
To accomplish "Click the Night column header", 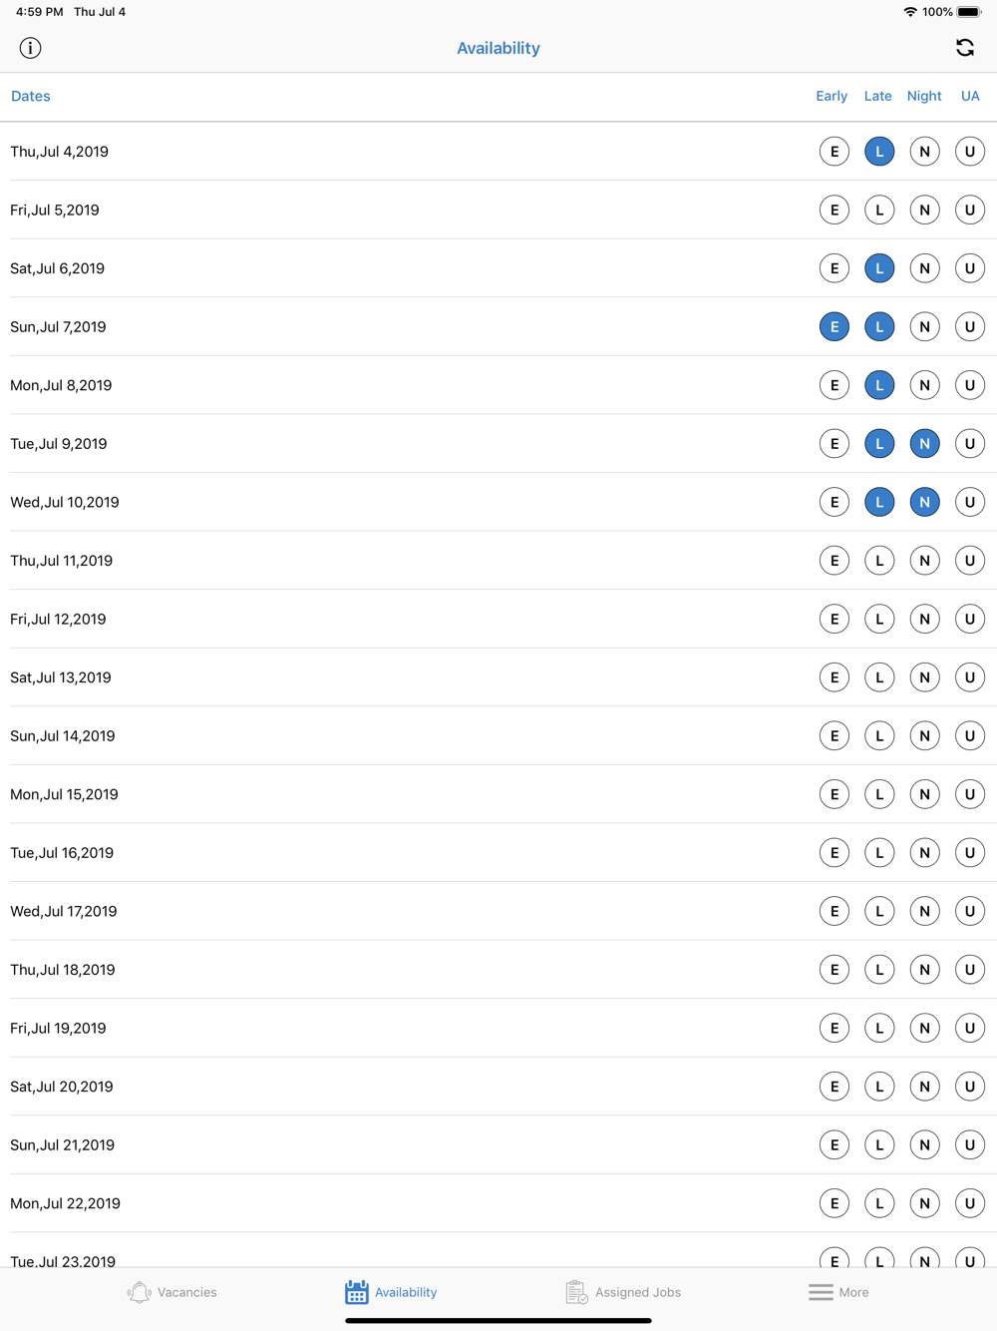I will pos(924,96).
